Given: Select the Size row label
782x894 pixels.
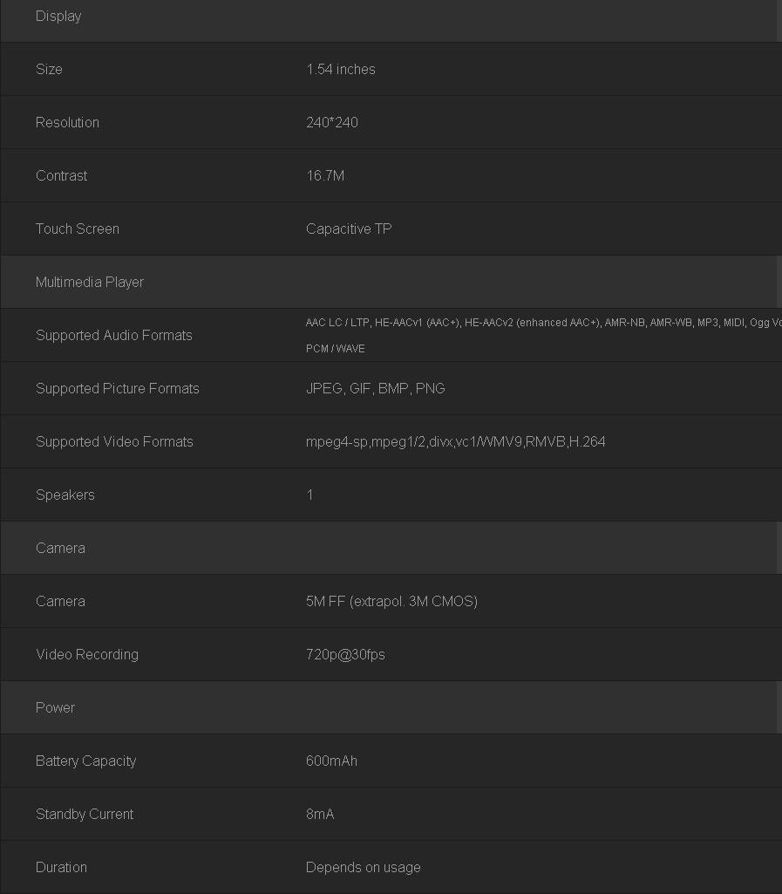Looking at the screenshot, I should 49,70.
